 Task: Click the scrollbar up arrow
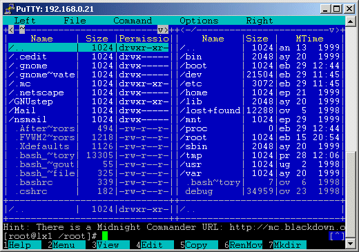pos(351,21)
